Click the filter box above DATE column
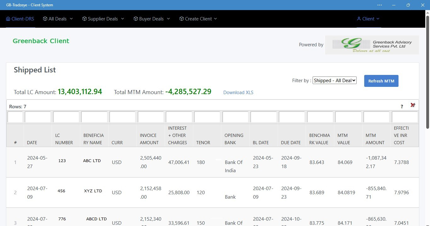 [38, 117]
